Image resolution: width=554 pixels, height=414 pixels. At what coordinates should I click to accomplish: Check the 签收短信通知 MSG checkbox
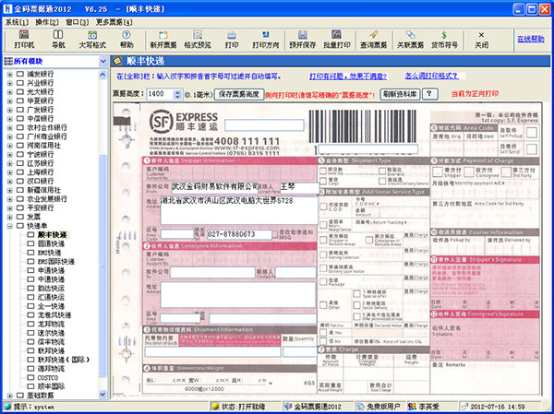(275, 234)
